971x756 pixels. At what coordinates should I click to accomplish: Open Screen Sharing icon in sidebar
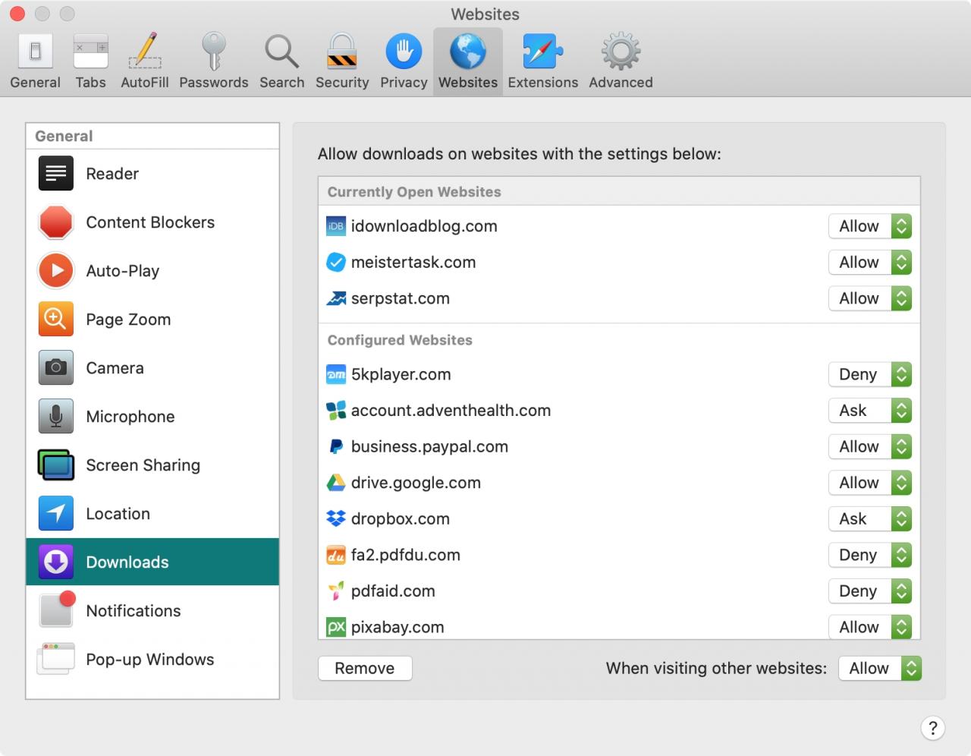[x=55, y=465]
